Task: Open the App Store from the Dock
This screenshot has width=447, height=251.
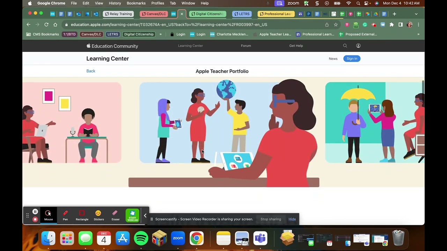Action: (123, 238)
